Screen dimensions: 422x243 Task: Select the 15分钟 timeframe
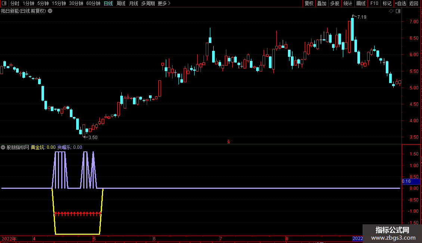[x=59, y=3]
